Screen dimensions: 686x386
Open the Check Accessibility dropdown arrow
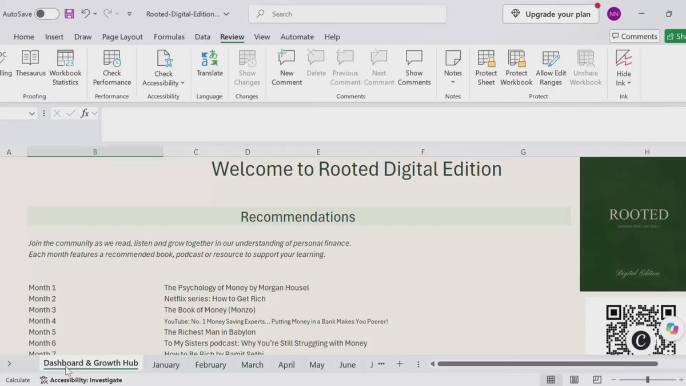(182, 83)
